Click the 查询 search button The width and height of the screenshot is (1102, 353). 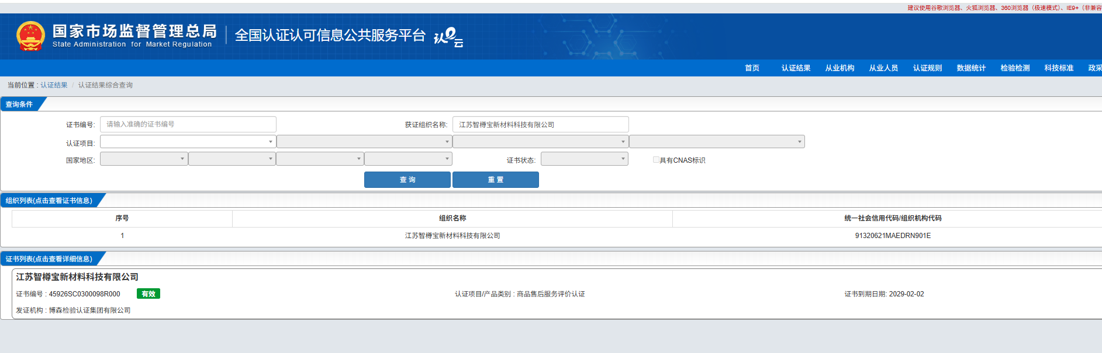click(x=407, y=180)
